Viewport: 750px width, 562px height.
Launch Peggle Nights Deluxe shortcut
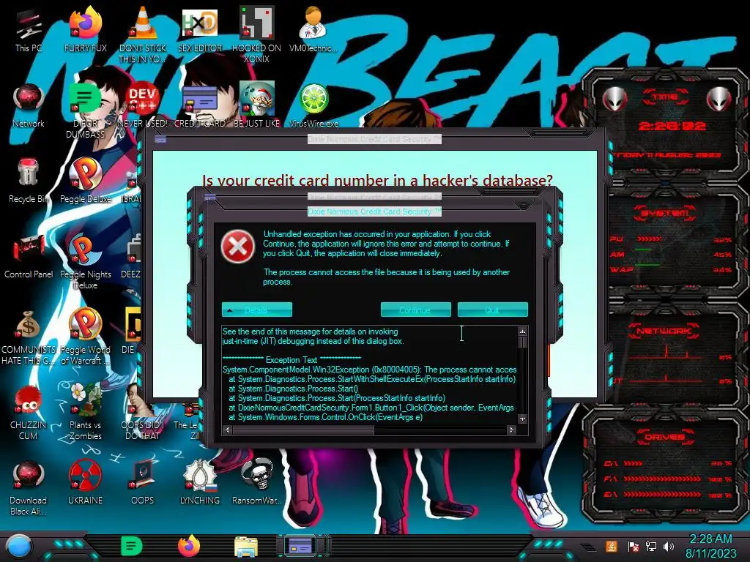point(86,261)
